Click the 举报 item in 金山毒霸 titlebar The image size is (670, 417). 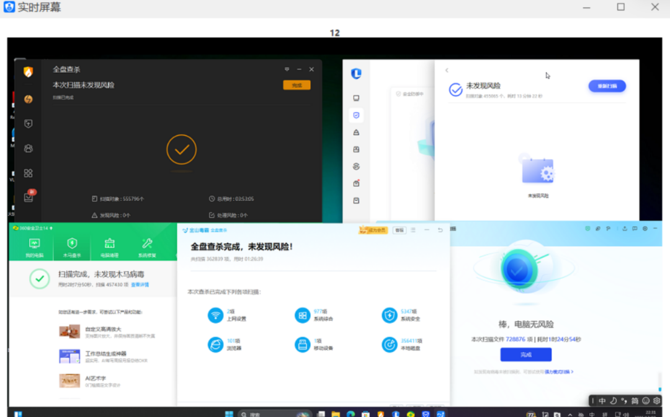(x=400, y=230)
